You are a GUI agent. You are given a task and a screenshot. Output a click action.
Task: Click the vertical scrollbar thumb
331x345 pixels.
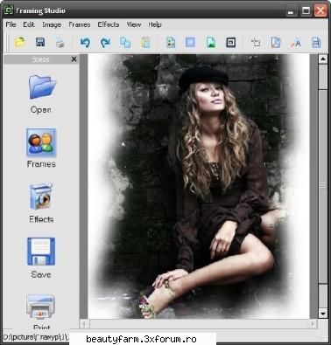coord(323,186)
